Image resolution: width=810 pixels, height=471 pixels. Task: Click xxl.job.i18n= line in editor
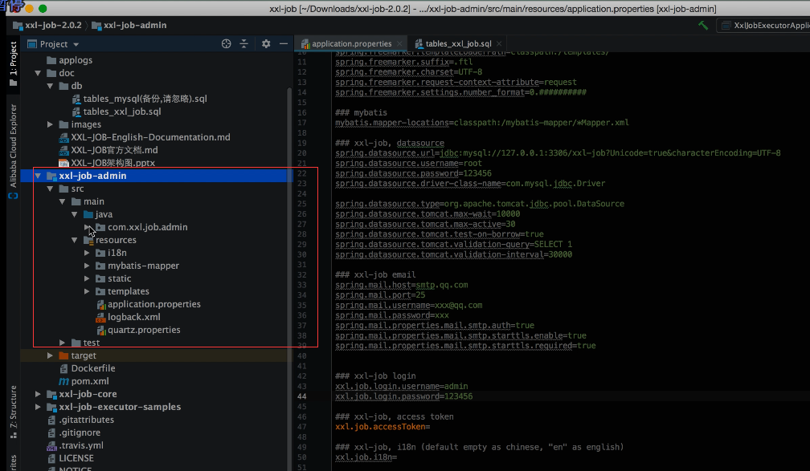click(x=366, y=457)
